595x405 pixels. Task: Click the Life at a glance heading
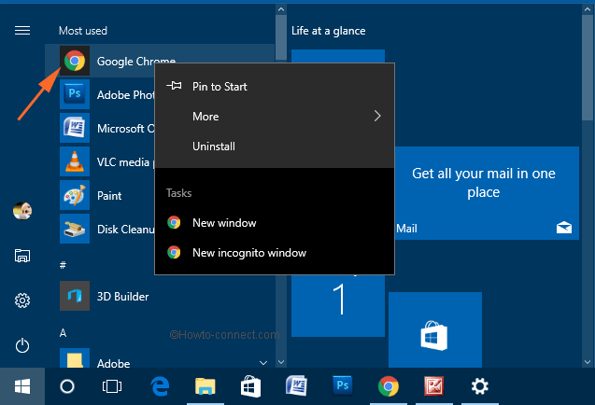(328, 31)
